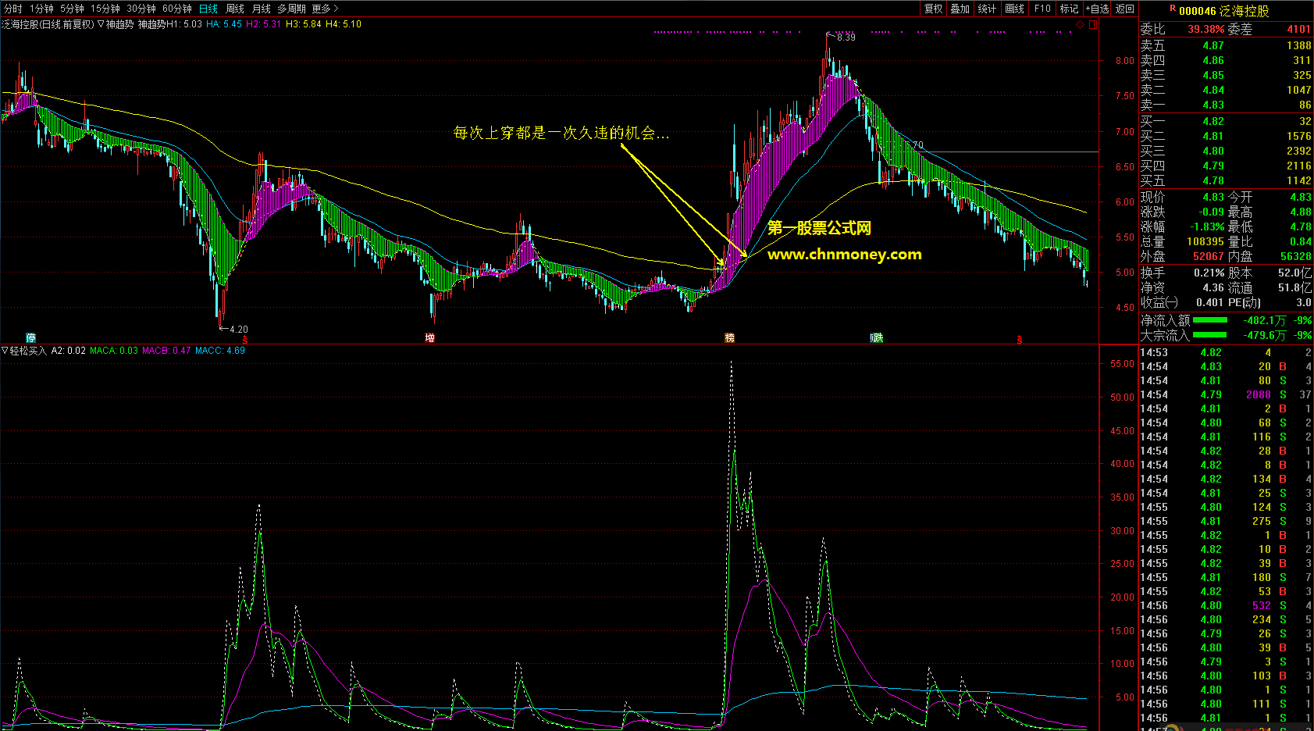Click the 泛海控股(日线.前复权) chart title

point(48,24)
